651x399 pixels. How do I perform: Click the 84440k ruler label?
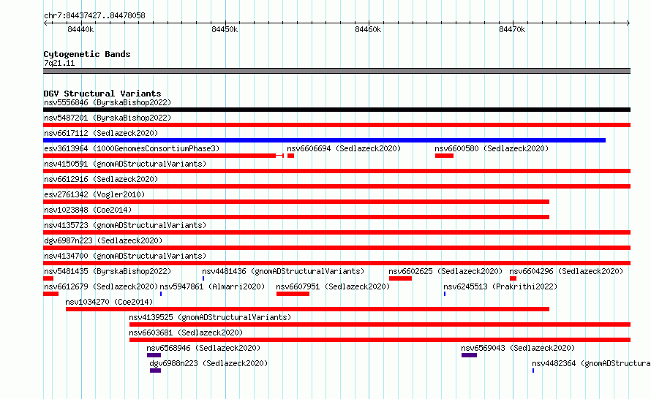(80, 29)
